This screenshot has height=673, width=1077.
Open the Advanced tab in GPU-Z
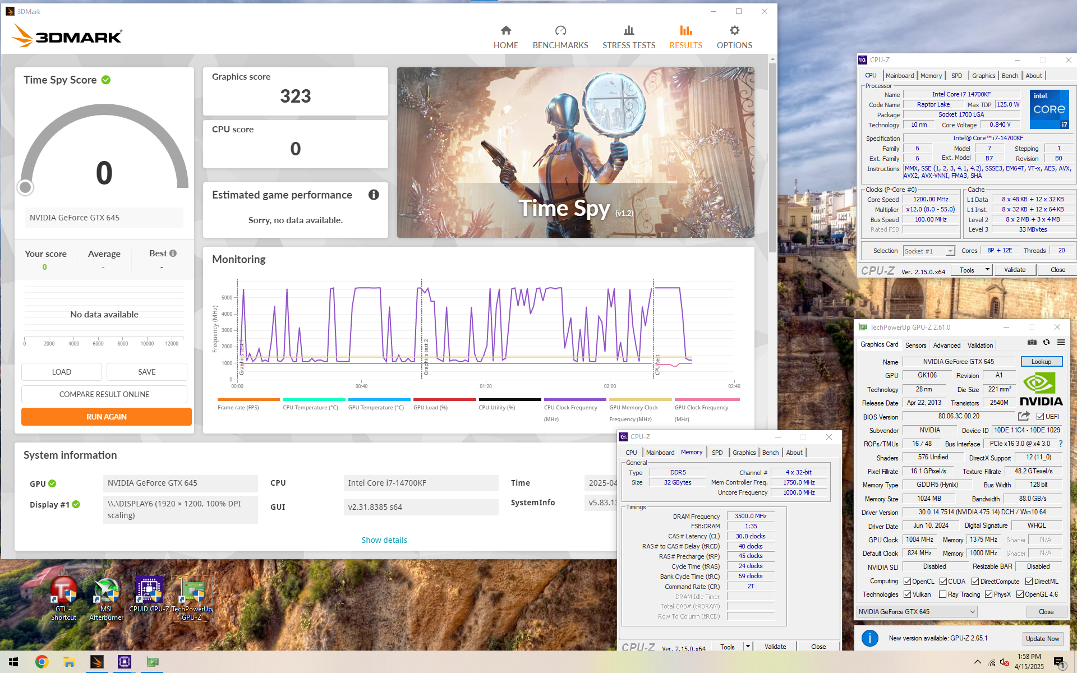(947, 345)
